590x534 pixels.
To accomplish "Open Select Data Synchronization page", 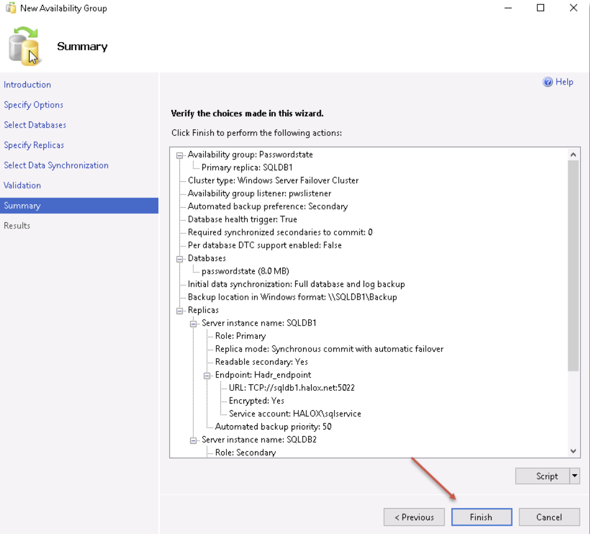I will [x=56, y=165].
